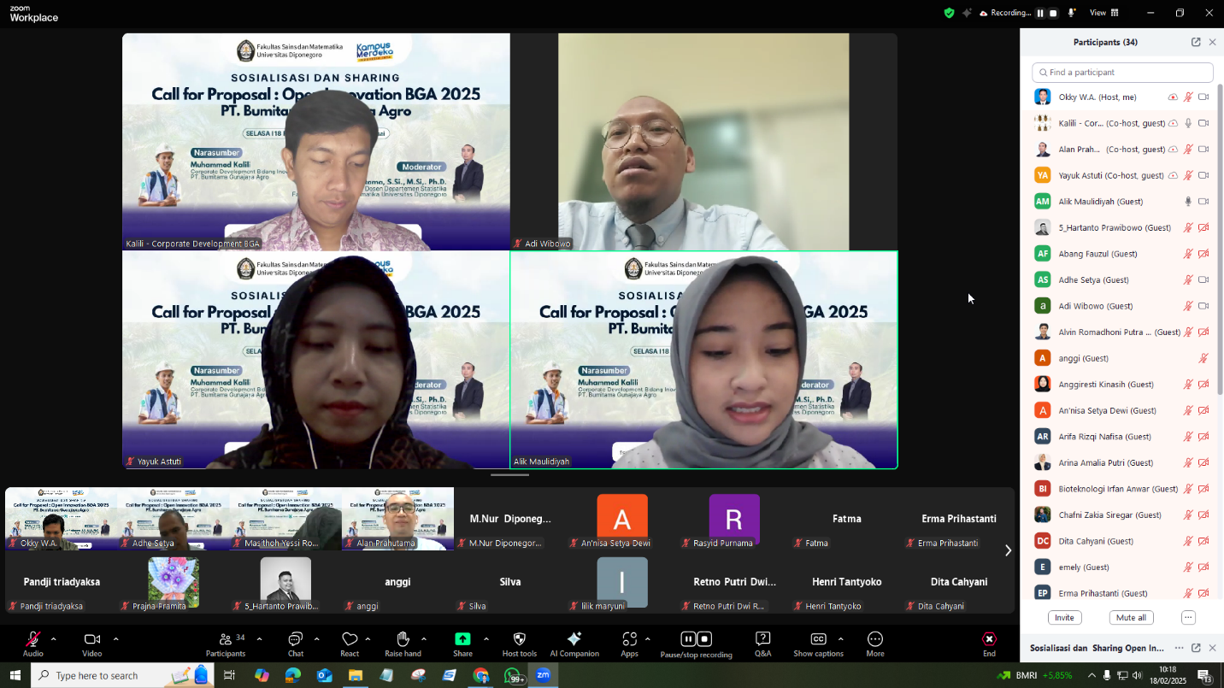The image size is (1224, 688).
Task: Open the React emoji menu
Action: click(350, 644)
